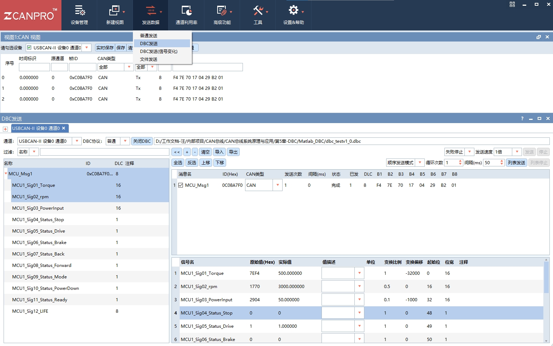
Task: Open the 设备管理 device management icon
Action: [x=79, y=11]
